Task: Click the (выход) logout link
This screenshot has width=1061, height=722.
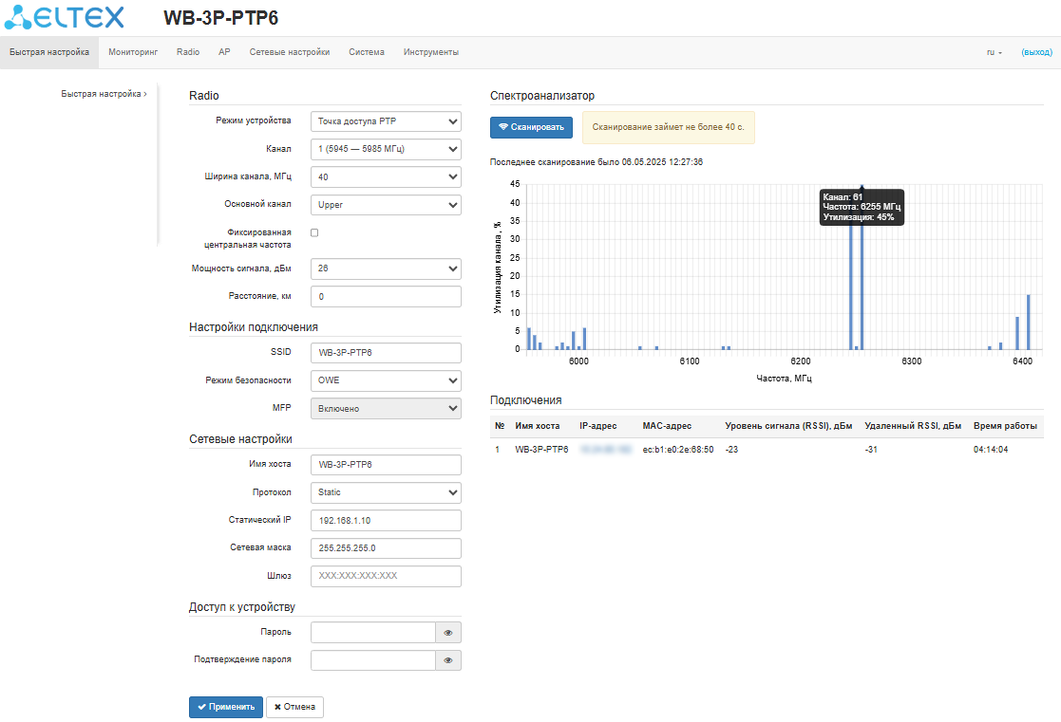Action: pyautogui.click(x=1036, y=52)
